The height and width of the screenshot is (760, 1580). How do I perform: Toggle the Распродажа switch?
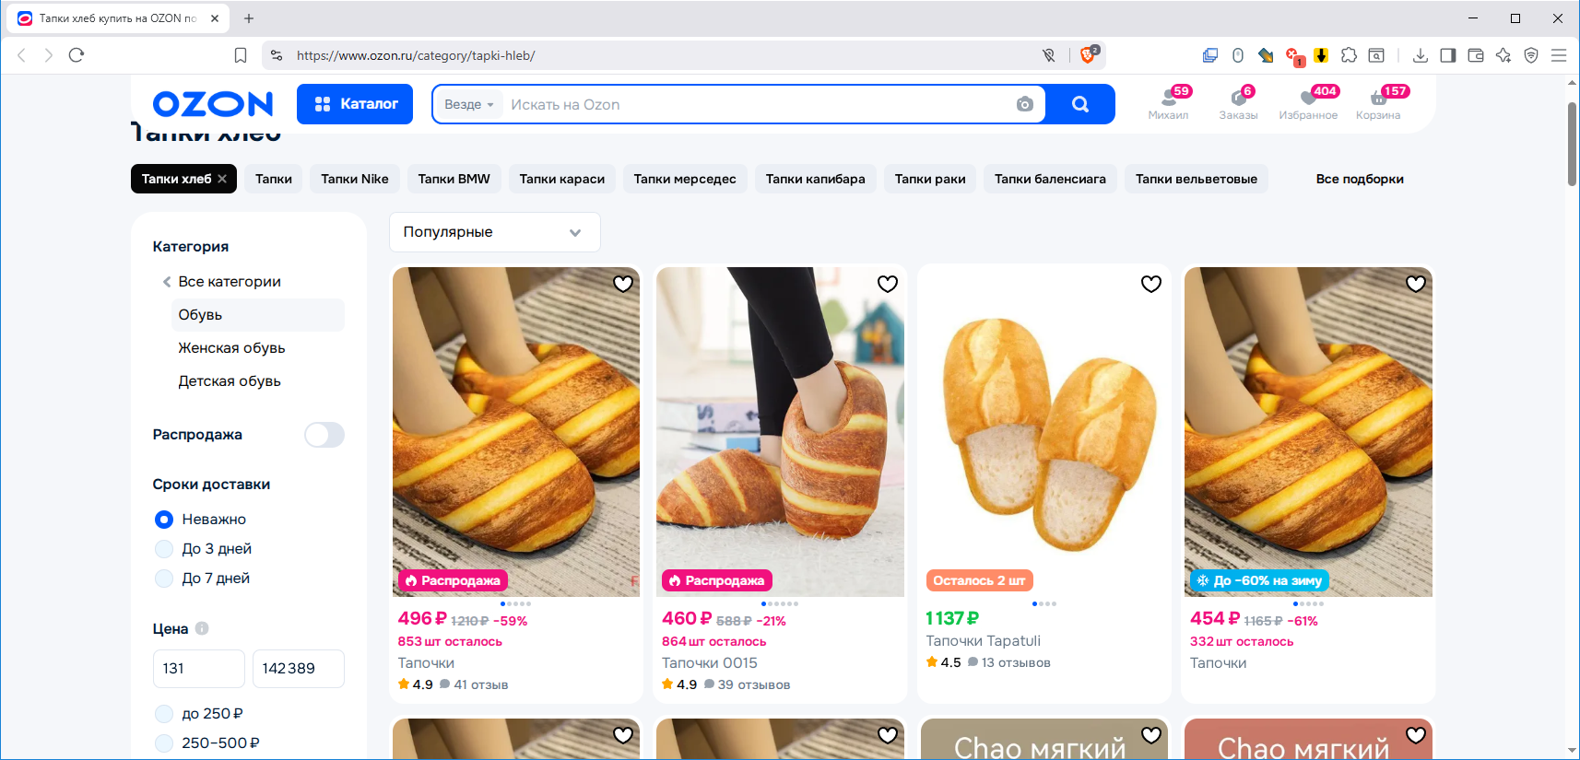click(x=324, y=435)
